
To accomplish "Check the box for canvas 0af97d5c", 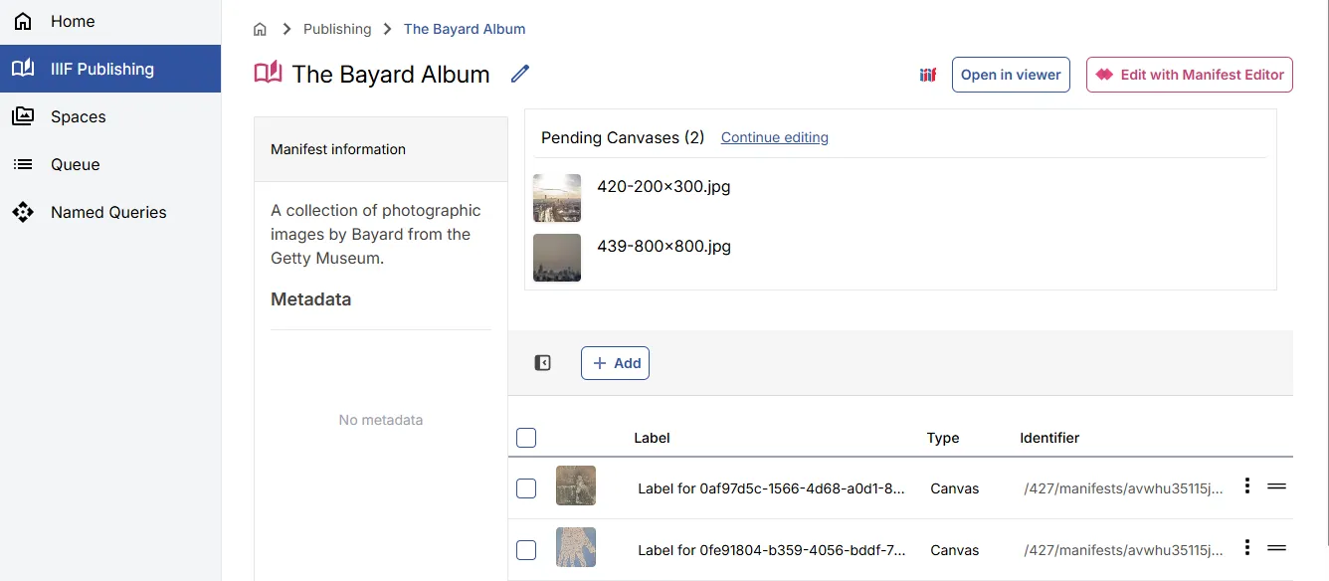I will click(x=526, y=488).
